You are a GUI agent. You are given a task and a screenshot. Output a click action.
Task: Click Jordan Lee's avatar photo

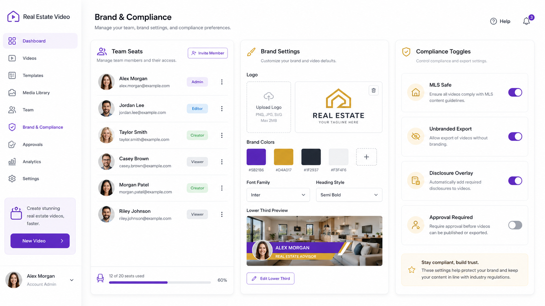tap(106, 109)
